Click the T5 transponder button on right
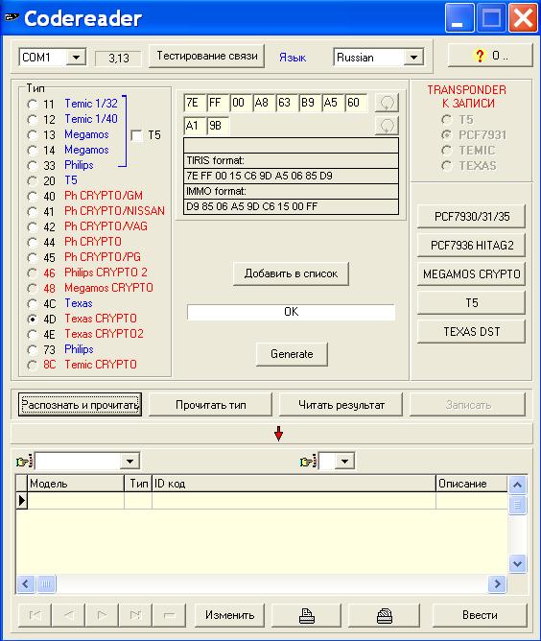Image resolution: width=541 pixels, height=641 pixels. (472, 303)
